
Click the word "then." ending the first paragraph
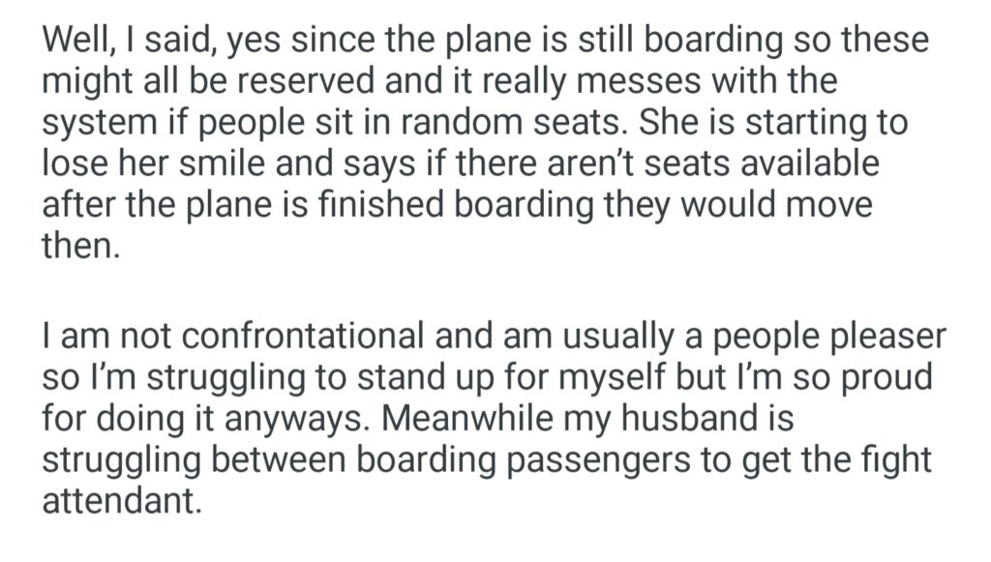(x=80, y=246)
